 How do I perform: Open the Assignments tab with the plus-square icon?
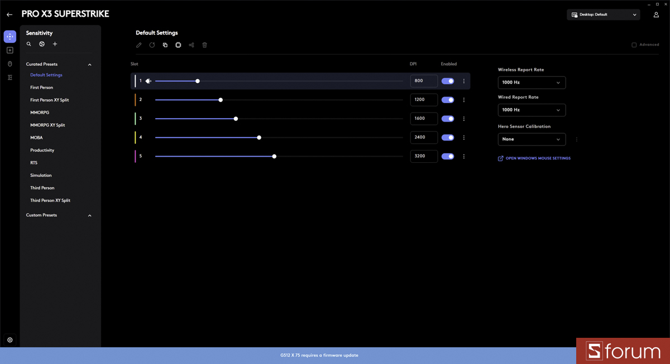(x=10, y=50)
